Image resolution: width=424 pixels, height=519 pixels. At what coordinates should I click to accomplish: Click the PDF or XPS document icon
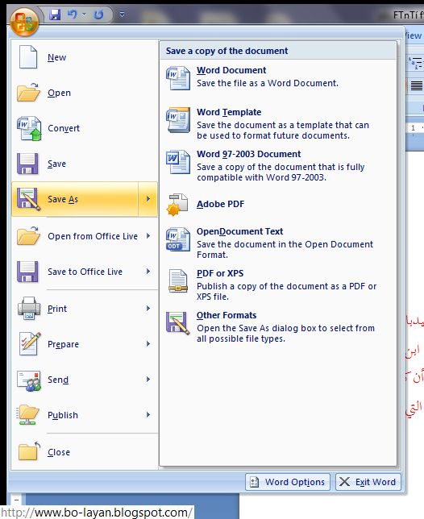coord(178,281)
